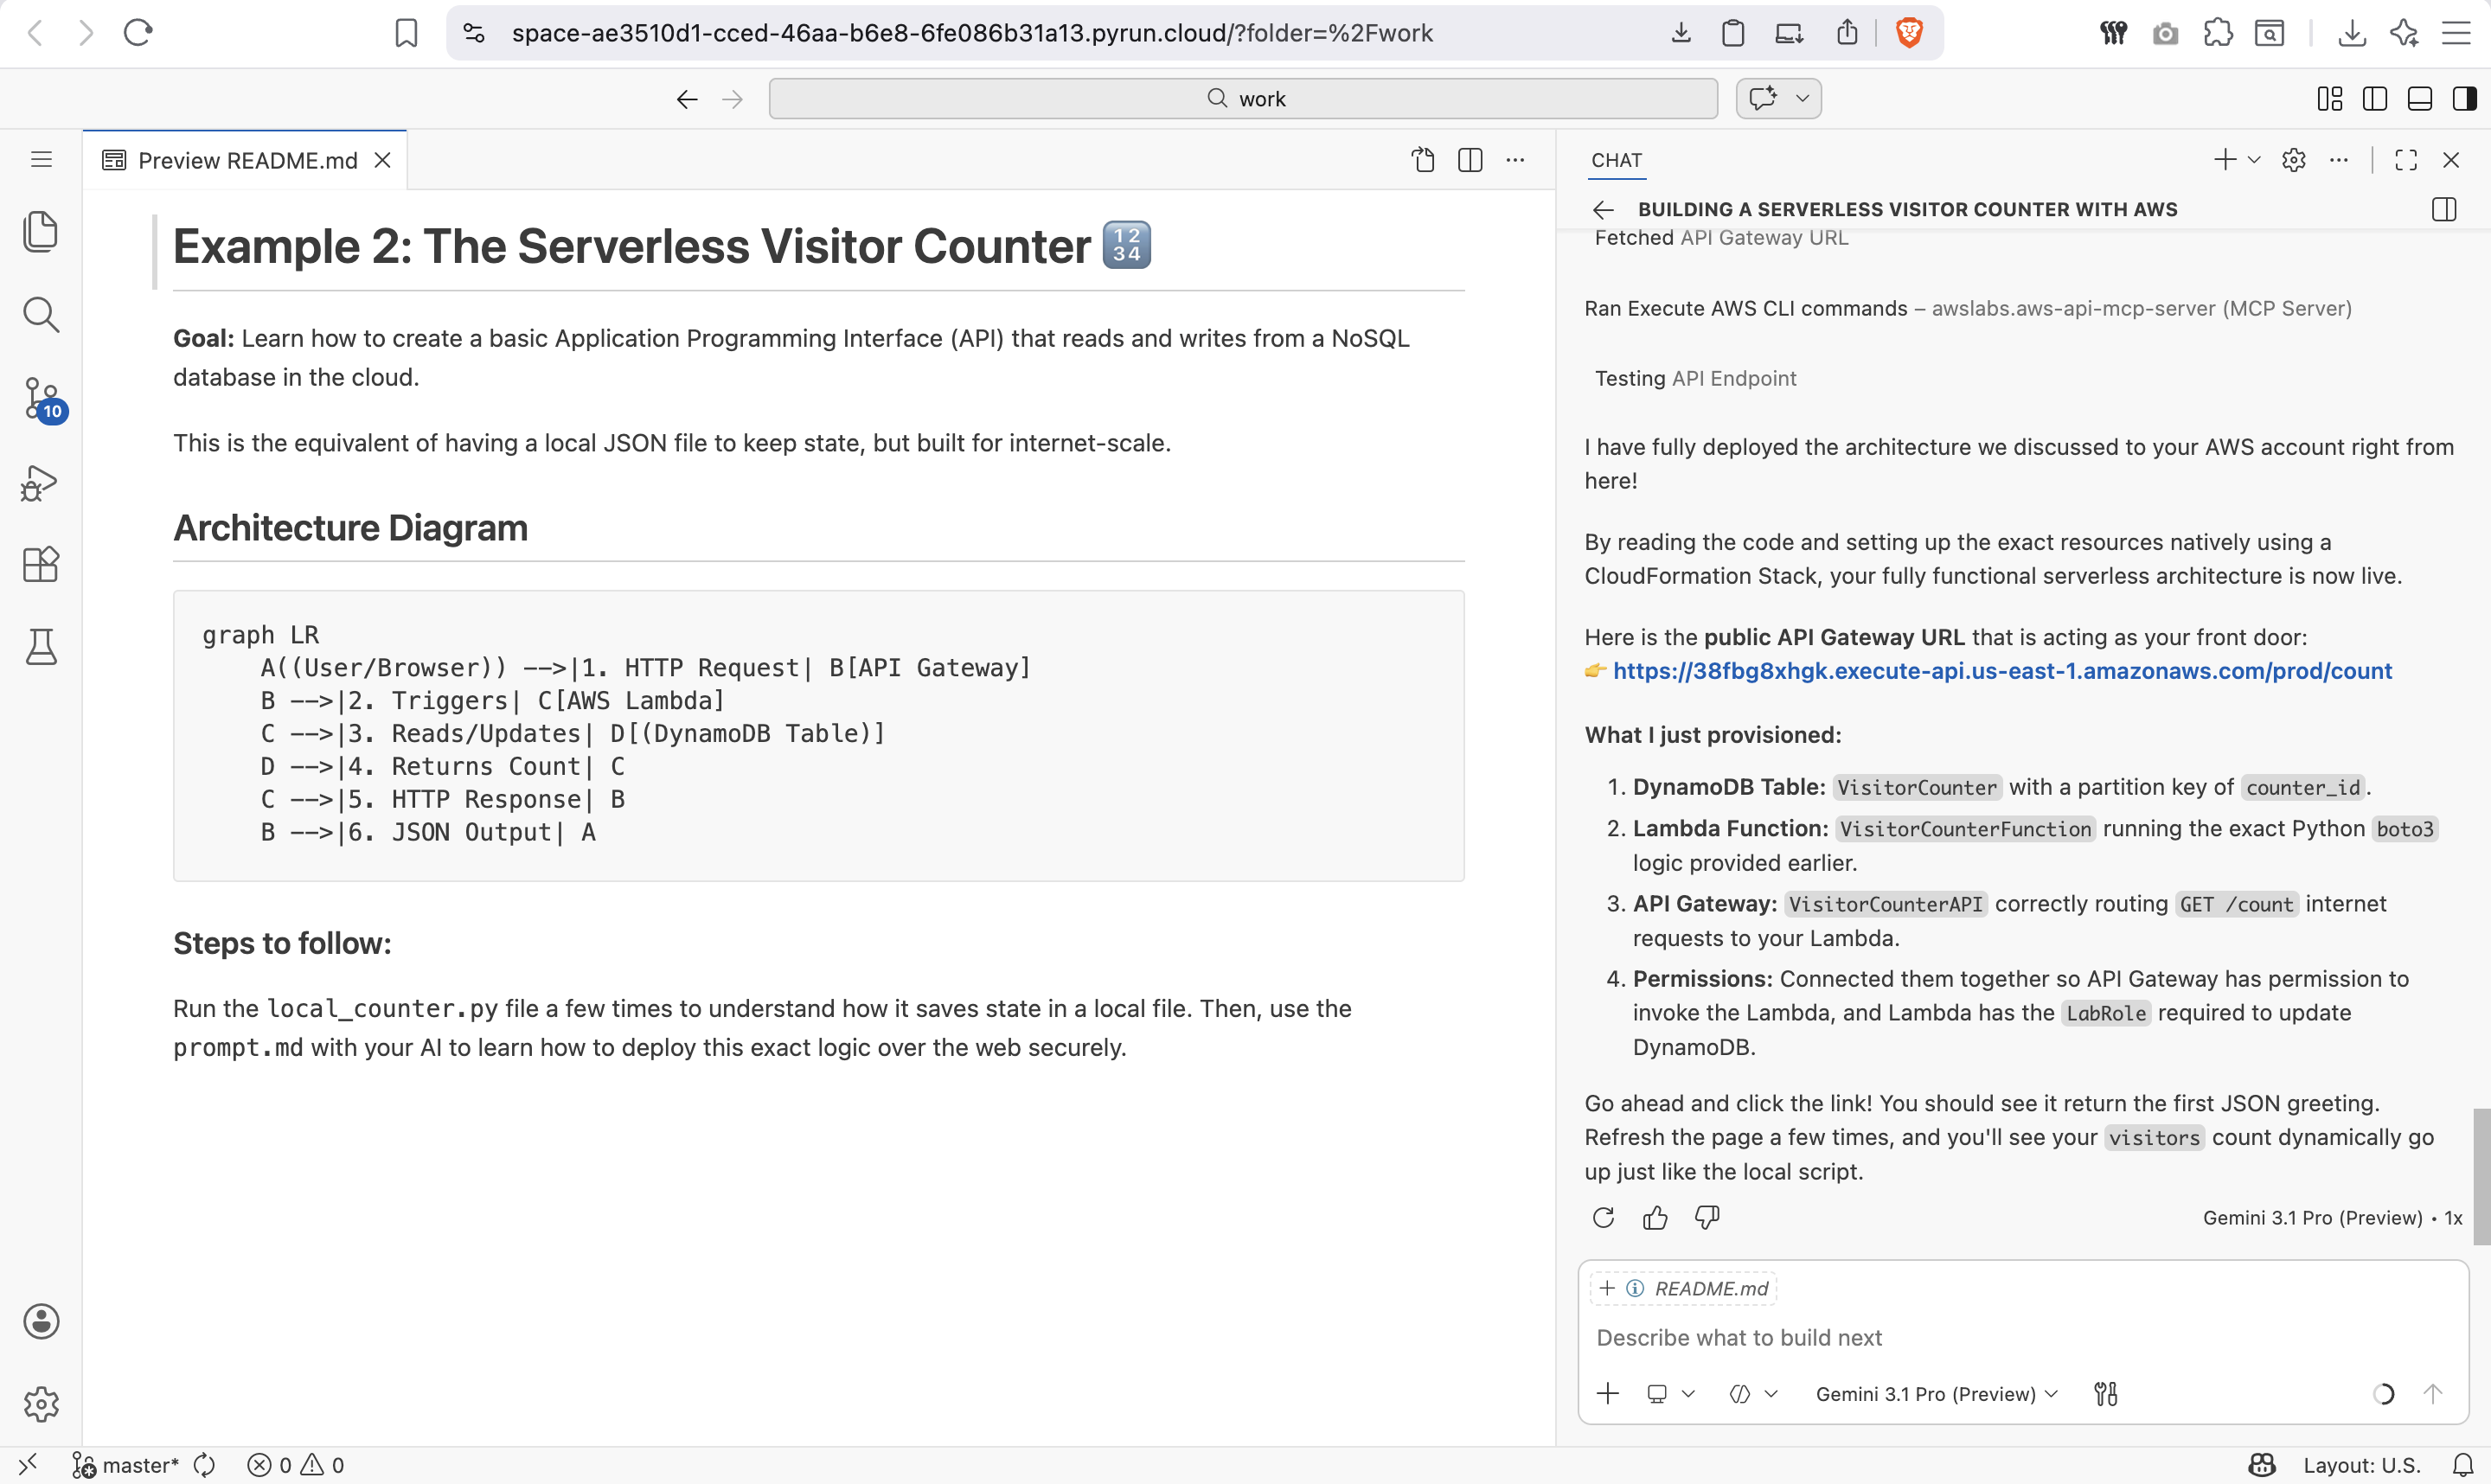
Task: Open the Testing flask view
Action: 41,648
